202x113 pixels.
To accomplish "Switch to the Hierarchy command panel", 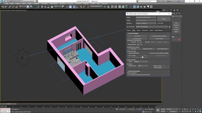I will point(171,10).
